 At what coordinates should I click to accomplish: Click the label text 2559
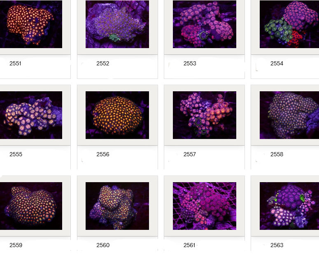[x=16, y=245]
